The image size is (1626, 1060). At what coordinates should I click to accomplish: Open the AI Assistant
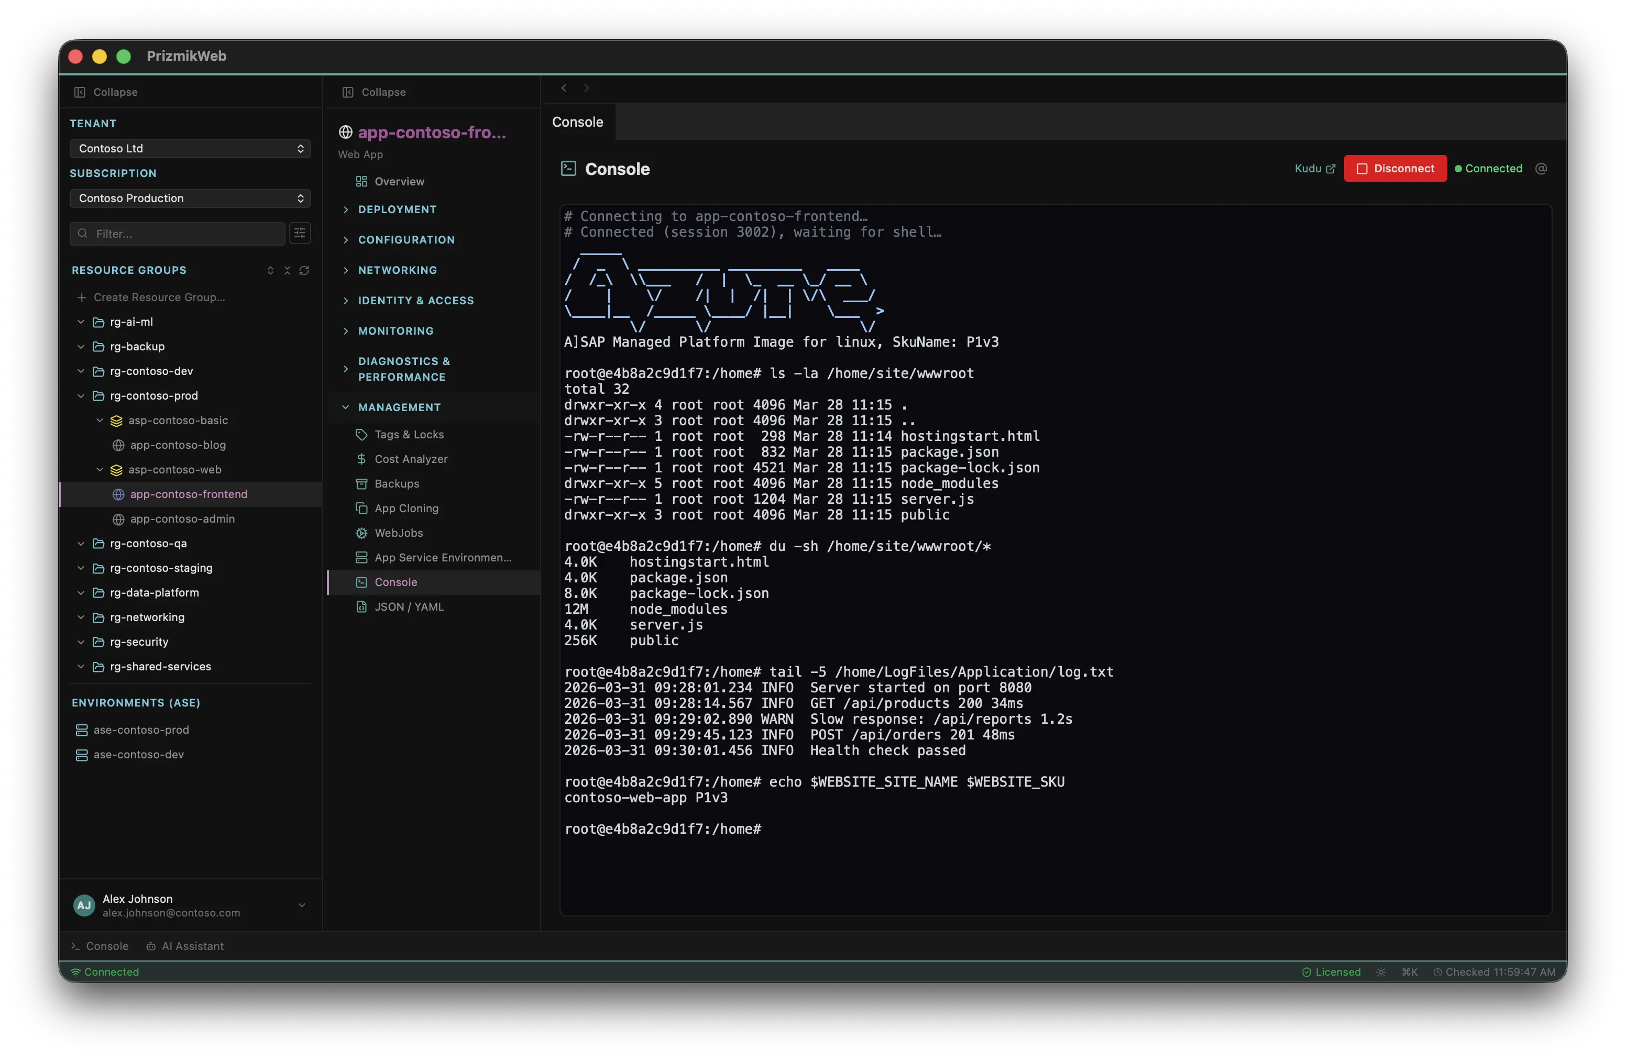[185, 946]
